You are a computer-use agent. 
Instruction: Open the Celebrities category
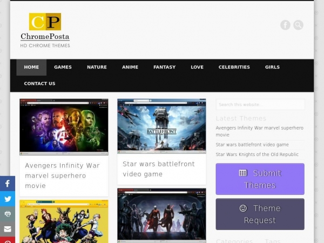click(x=234, y=67)
